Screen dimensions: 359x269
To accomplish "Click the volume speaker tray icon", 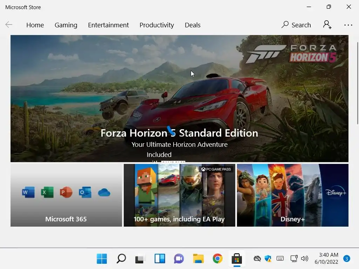I will click(x=305, y=258).
